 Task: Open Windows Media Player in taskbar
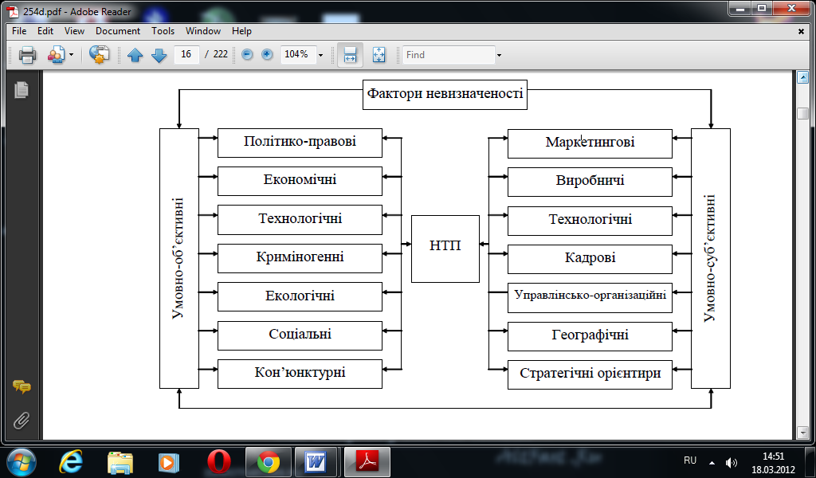[x=168, y=462]
